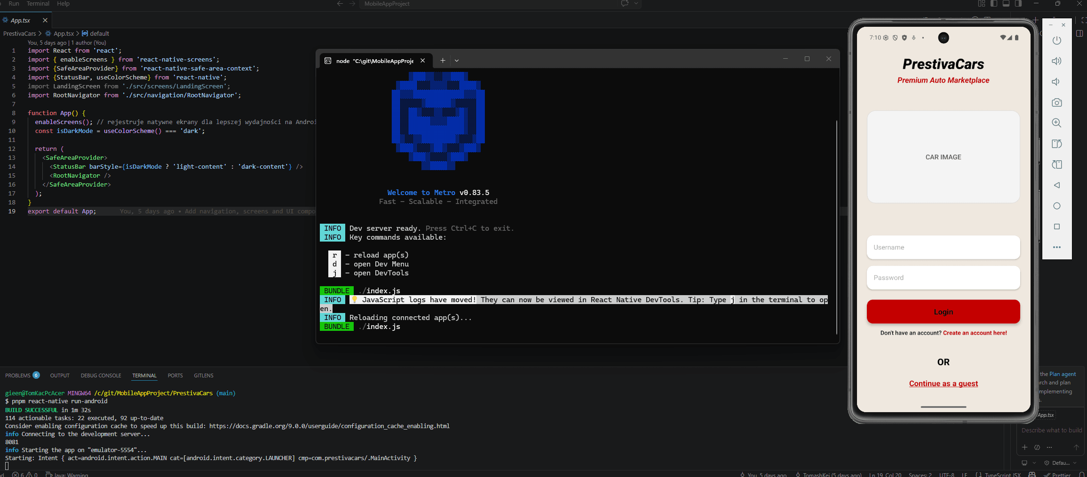Viewport: 1087px width, 477px height.
Task: Open the Run menu
Action: 14,4
